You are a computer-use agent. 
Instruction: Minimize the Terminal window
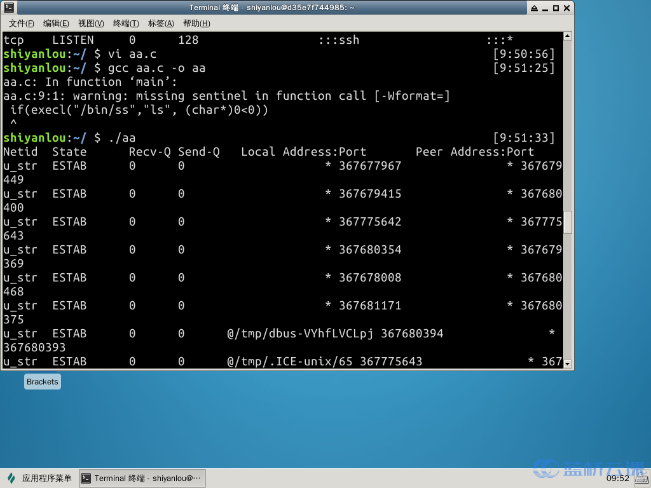pyautogui.click(x=545, y=8)
